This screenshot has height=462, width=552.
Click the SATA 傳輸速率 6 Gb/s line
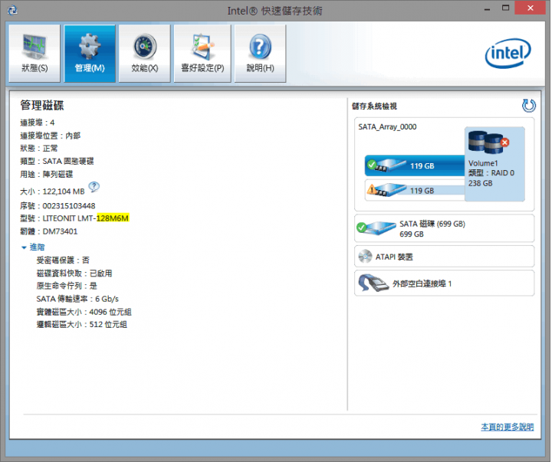click(77, 299)
